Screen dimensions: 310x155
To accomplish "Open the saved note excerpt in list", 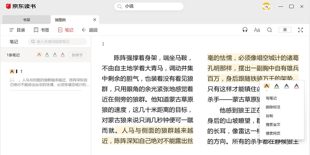I will pyautogui.click(x=49, y=82).
